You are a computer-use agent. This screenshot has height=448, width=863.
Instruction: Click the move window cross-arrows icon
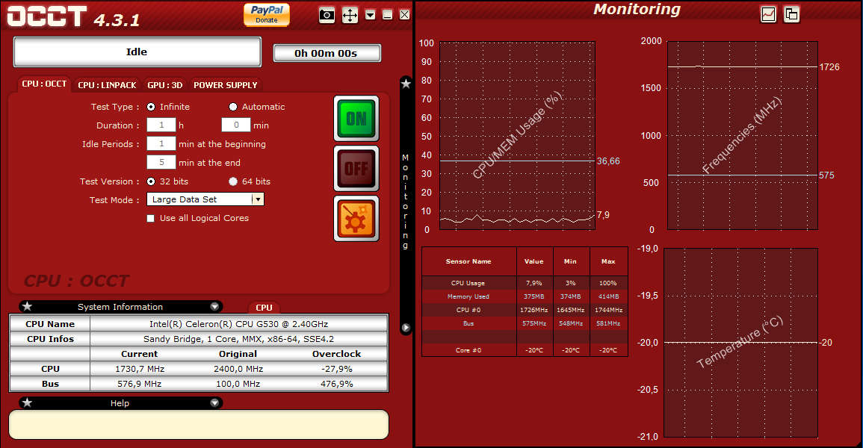(350, 16)
